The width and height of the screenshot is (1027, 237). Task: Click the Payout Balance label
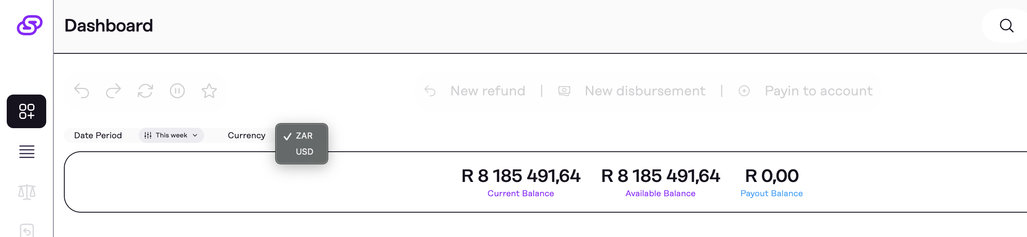coord(772,193)
